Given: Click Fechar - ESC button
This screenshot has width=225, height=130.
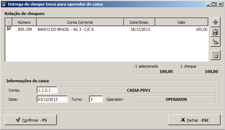Looking at the screenshot, I should click(x=194, y=120).
